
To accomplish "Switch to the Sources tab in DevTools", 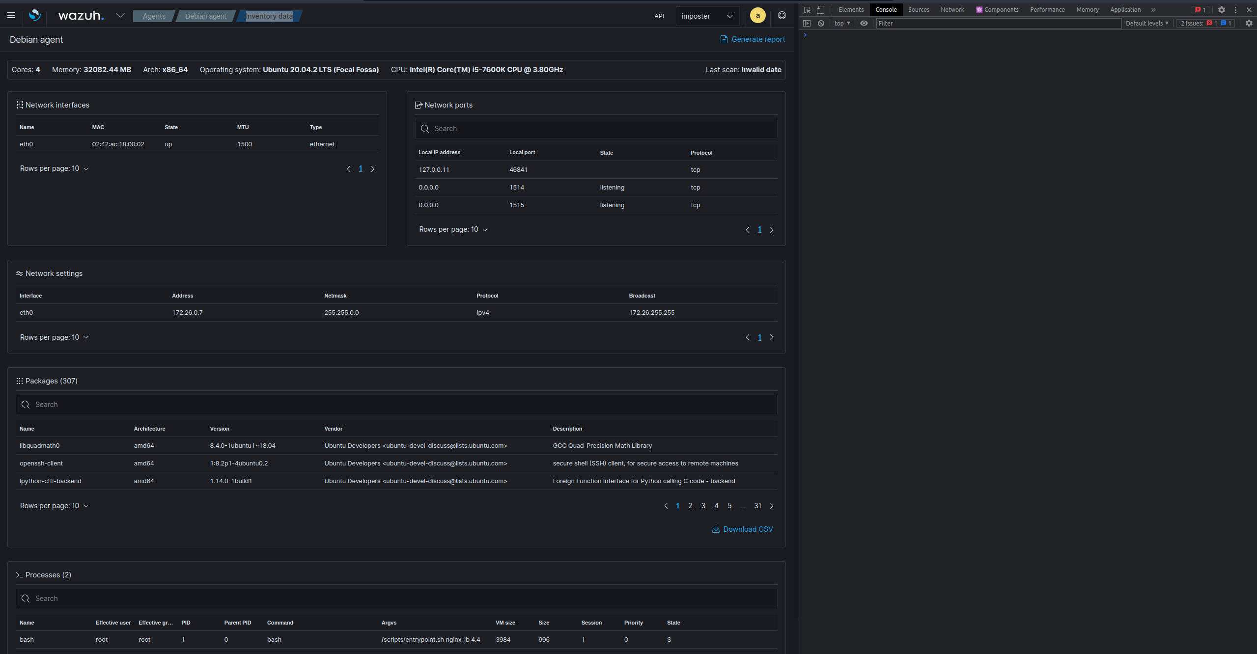I will [919, 9].
